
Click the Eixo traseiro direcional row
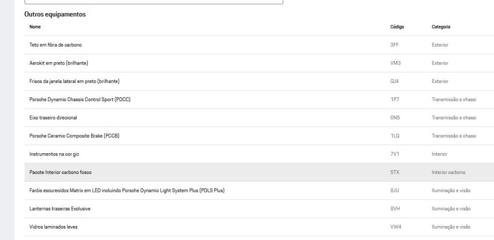click(53, 118)
